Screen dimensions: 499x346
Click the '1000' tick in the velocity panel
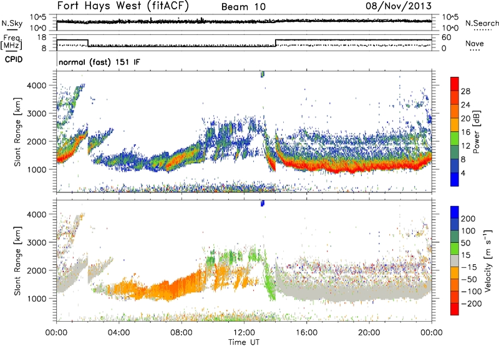[x=37, y=299]
